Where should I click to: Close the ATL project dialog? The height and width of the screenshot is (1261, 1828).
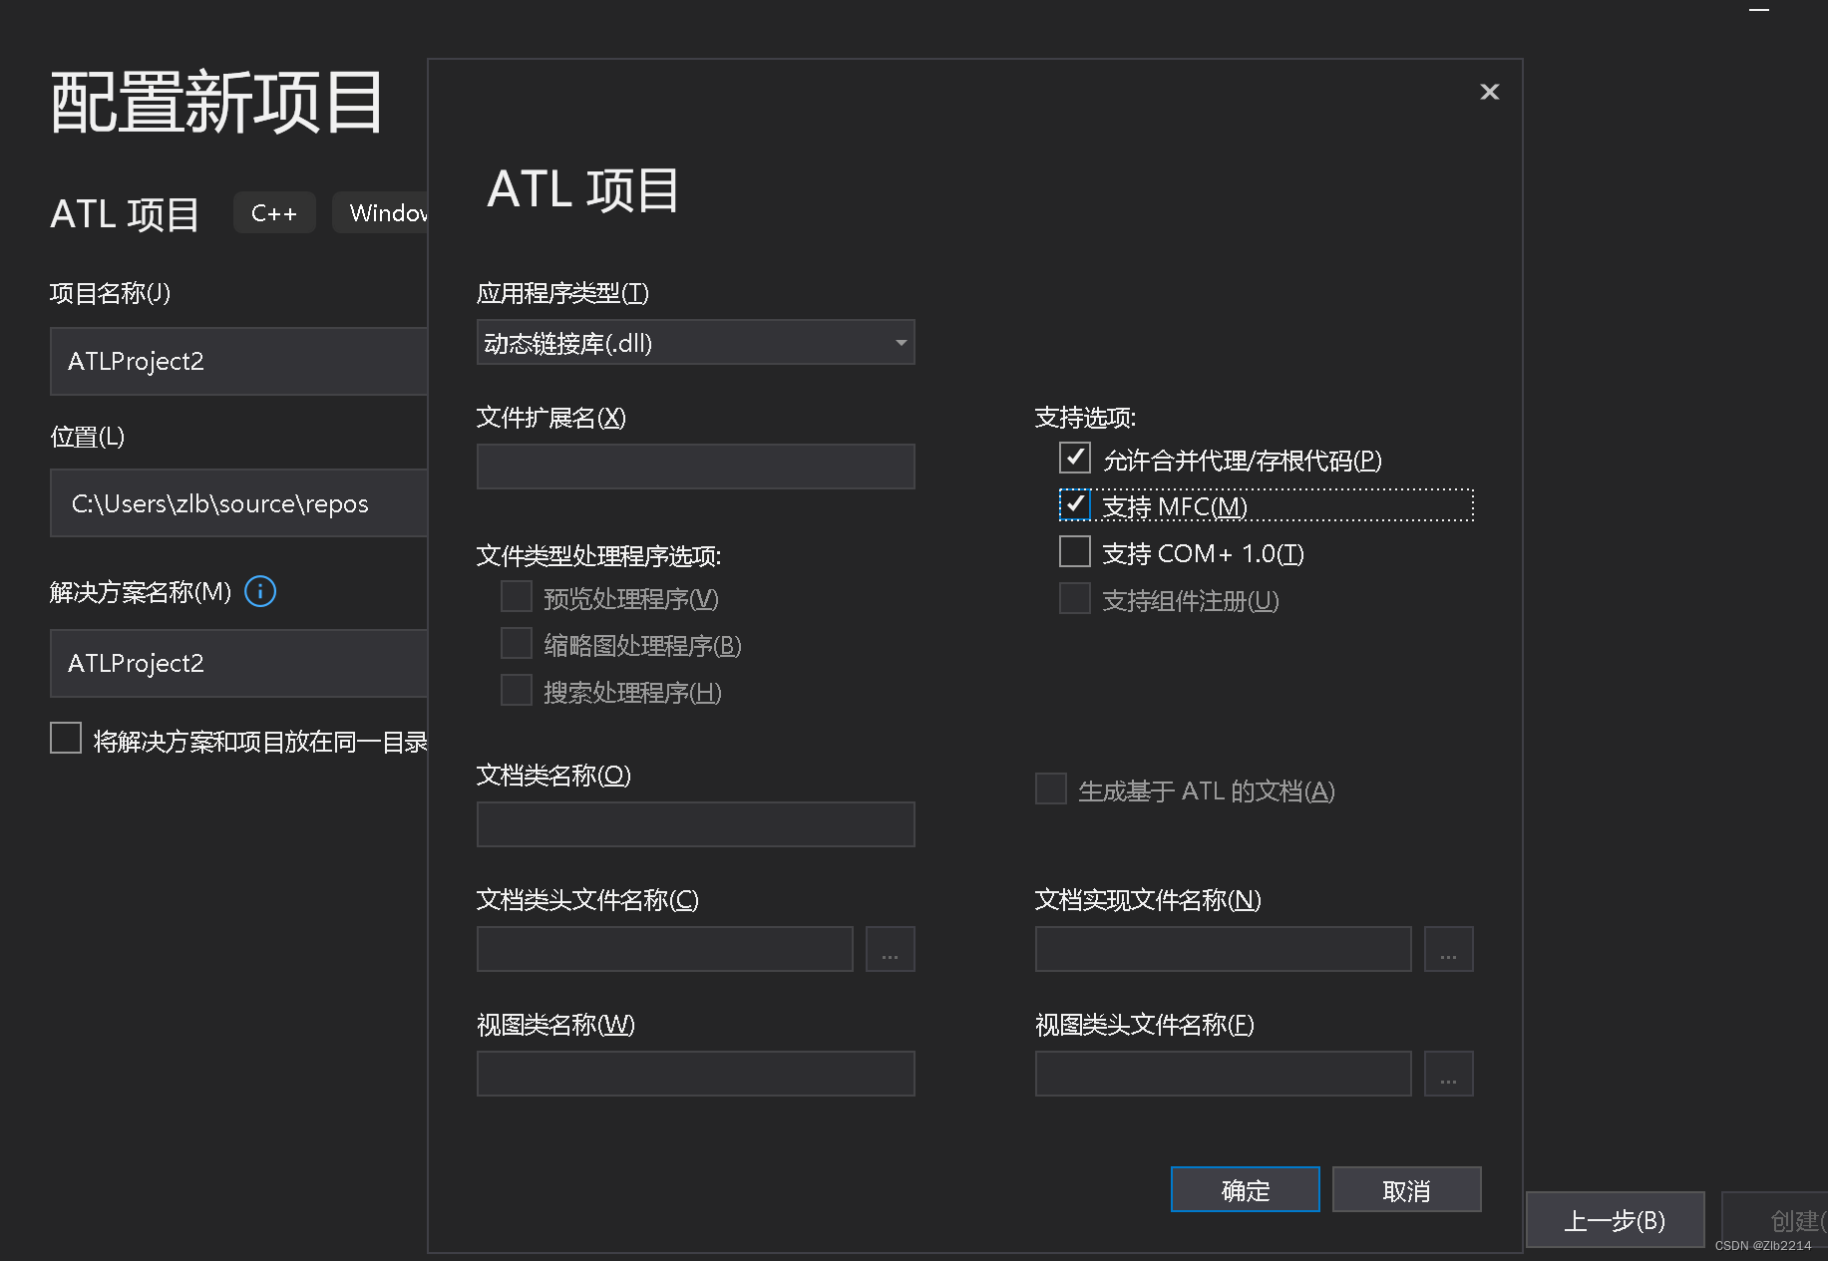(1489, 92)
